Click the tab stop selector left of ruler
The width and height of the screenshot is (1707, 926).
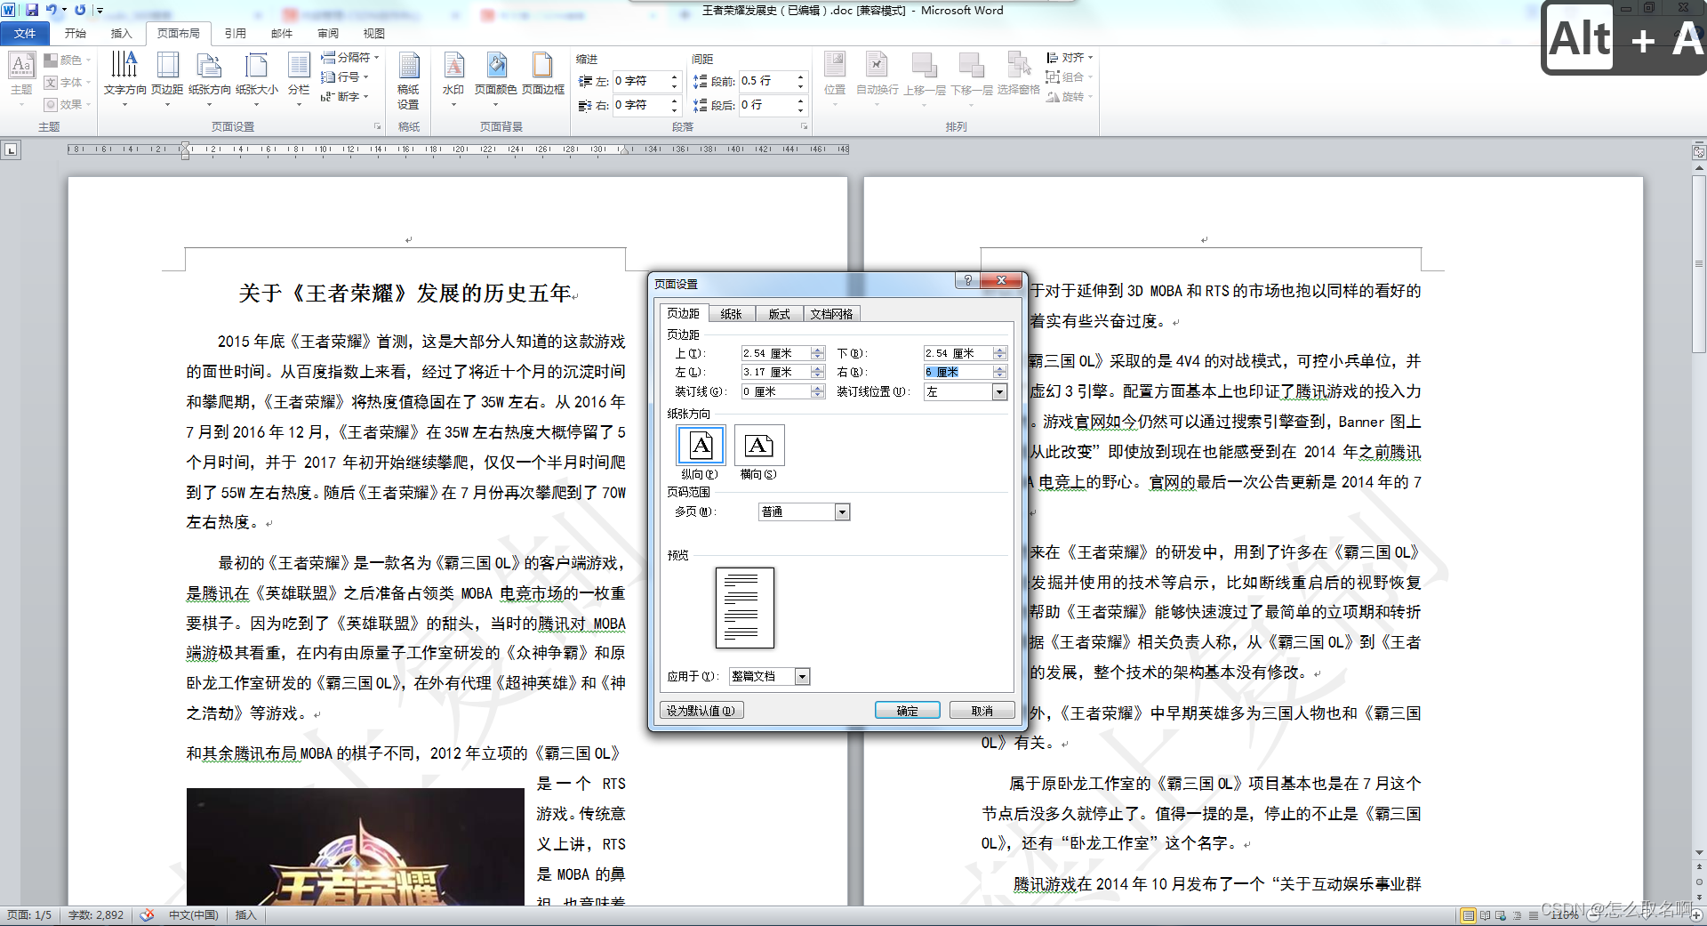11,149
